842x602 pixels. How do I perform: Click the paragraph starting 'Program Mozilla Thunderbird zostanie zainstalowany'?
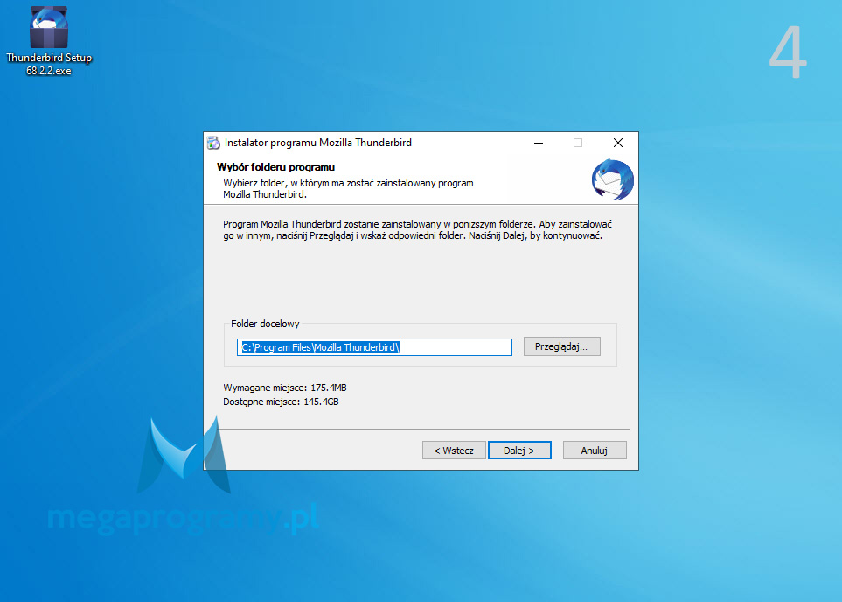pyautogui.click(x=417, y=229)
